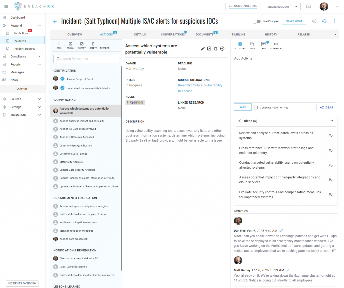Edit the action with the pencil icon beside its title
Viewport: 344px width, 288px height.
point(203,49)
